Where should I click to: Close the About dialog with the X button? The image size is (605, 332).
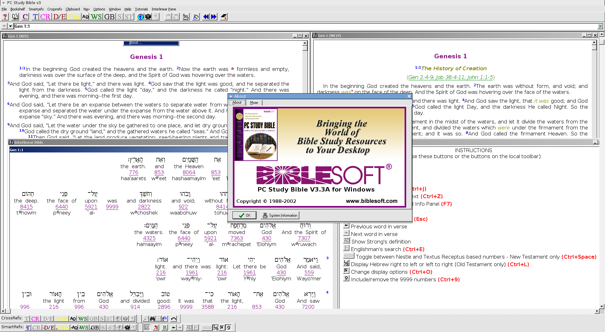[409, 96]
